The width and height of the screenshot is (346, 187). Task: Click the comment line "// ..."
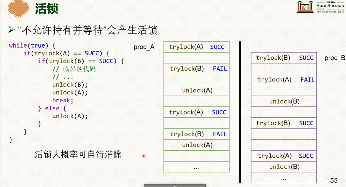[63, 77]
